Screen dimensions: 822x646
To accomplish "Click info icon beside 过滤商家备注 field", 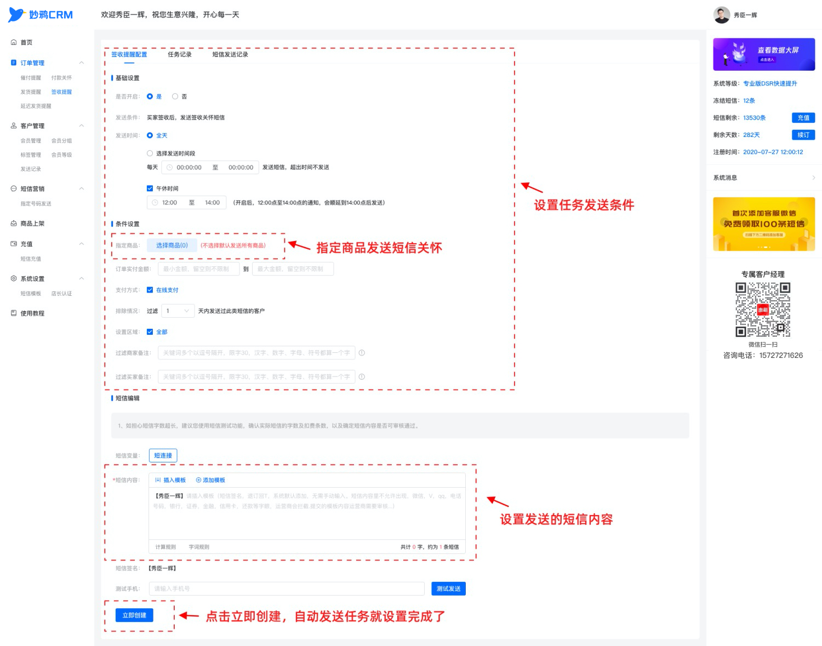I will pyautogui.click(x=362, y=353).
